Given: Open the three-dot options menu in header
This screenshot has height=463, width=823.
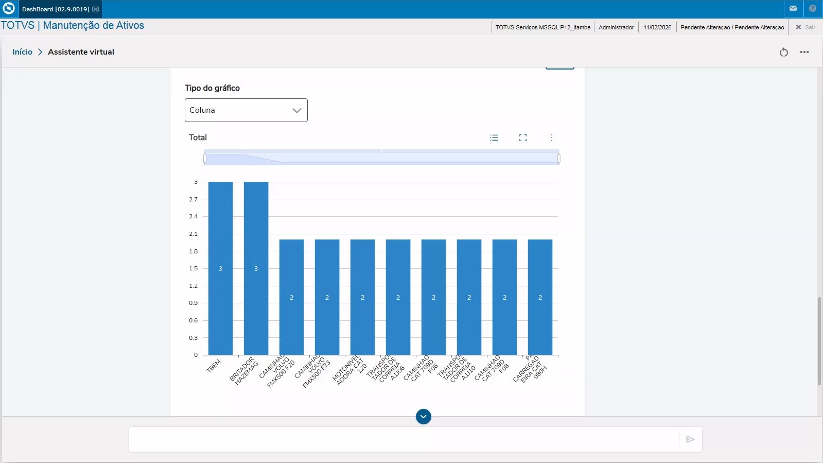Looking at the screenshot, I should [x=804, y=52].
